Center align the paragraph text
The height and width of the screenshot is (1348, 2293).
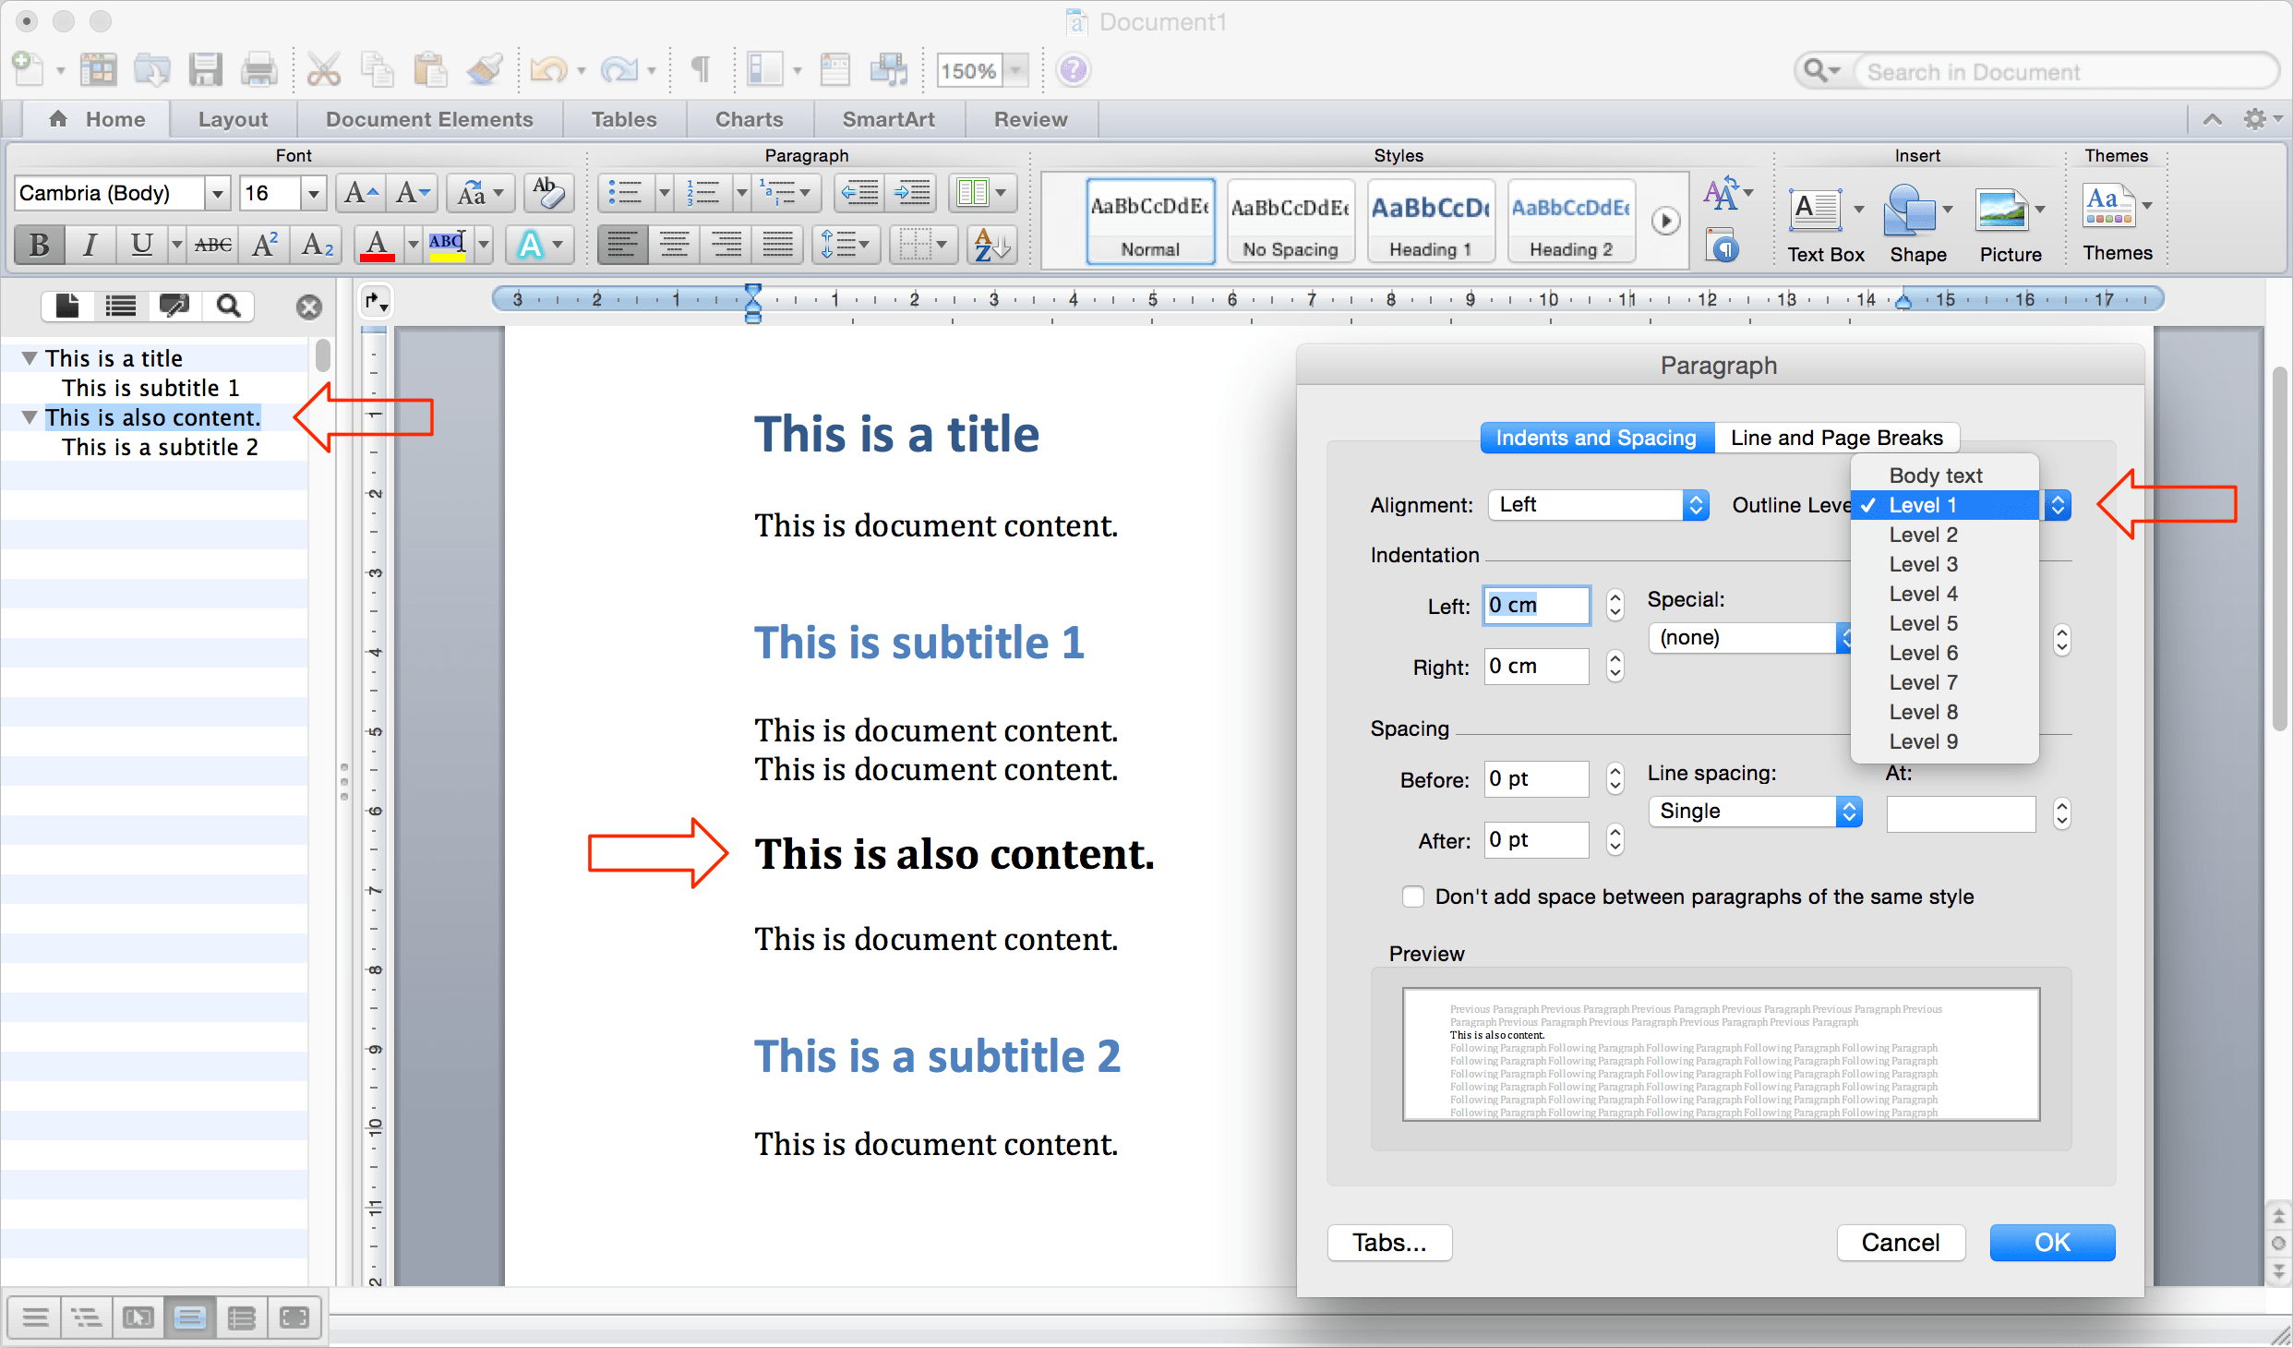point(674,245)
